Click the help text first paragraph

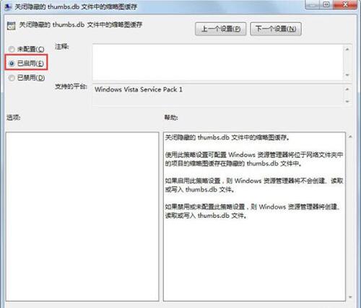[227, 138]
